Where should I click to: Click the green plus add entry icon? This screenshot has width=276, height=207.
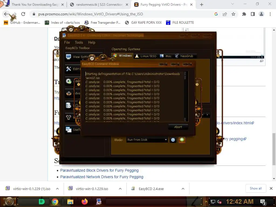point(182,140)
